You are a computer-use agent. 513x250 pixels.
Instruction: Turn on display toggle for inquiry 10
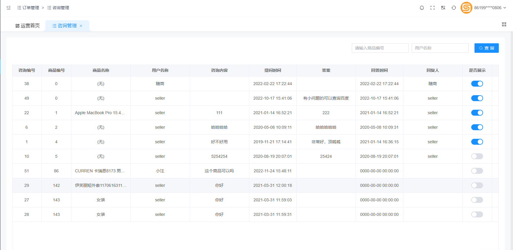[477, 156]
